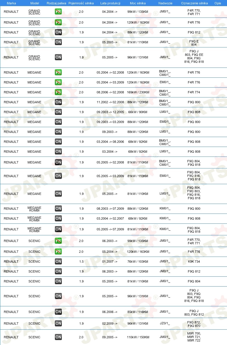227x345 pixels.
Task: Select the 85kW / 116KM power cell
Action: tap(138, 312)
